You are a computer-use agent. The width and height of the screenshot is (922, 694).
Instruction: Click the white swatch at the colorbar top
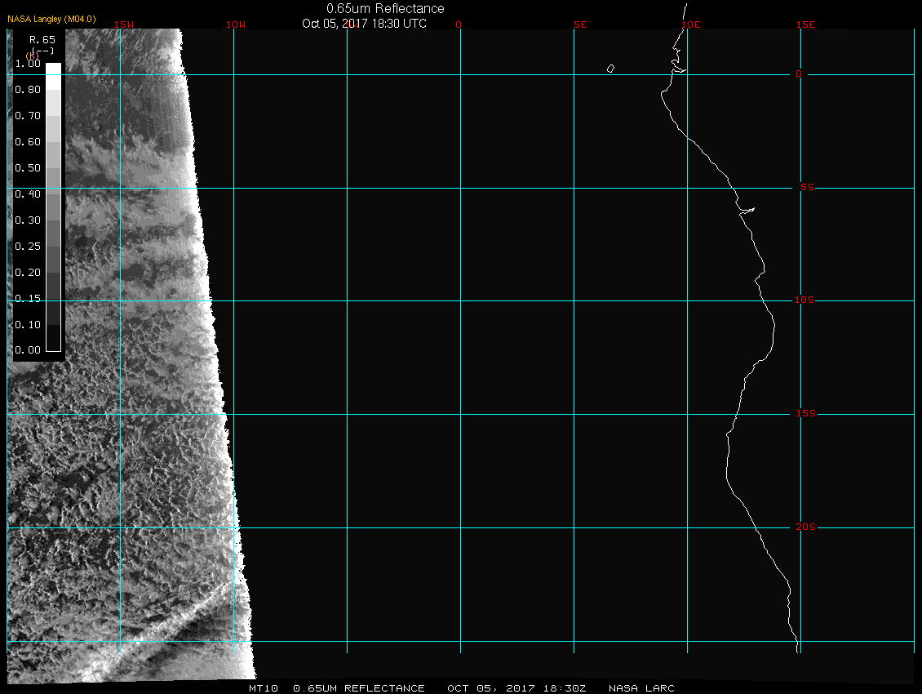click(x=53, y=70)
